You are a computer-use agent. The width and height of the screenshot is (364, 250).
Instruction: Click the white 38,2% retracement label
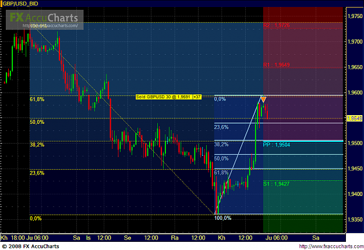[x=221, y=145]
